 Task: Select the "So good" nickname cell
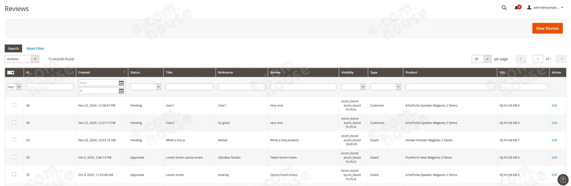[x=224, y=123]
